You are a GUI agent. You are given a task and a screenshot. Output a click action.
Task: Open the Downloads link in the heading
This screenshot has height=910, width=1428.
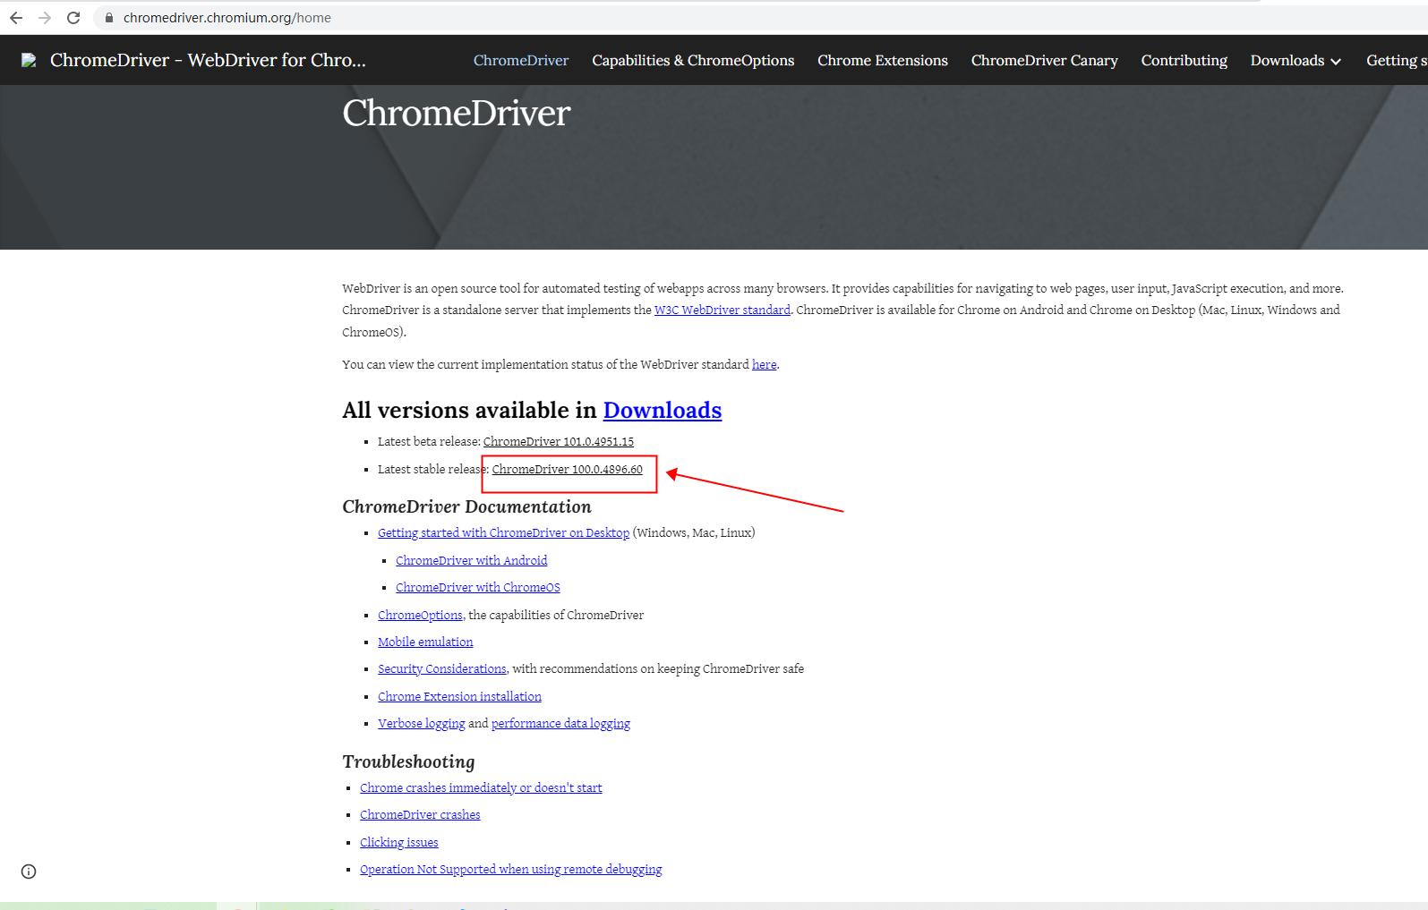[663, 410]
